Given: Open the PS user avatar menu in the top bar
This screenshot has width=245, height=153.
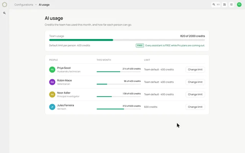Looking at the screenshot, I should tap(239, 5).
